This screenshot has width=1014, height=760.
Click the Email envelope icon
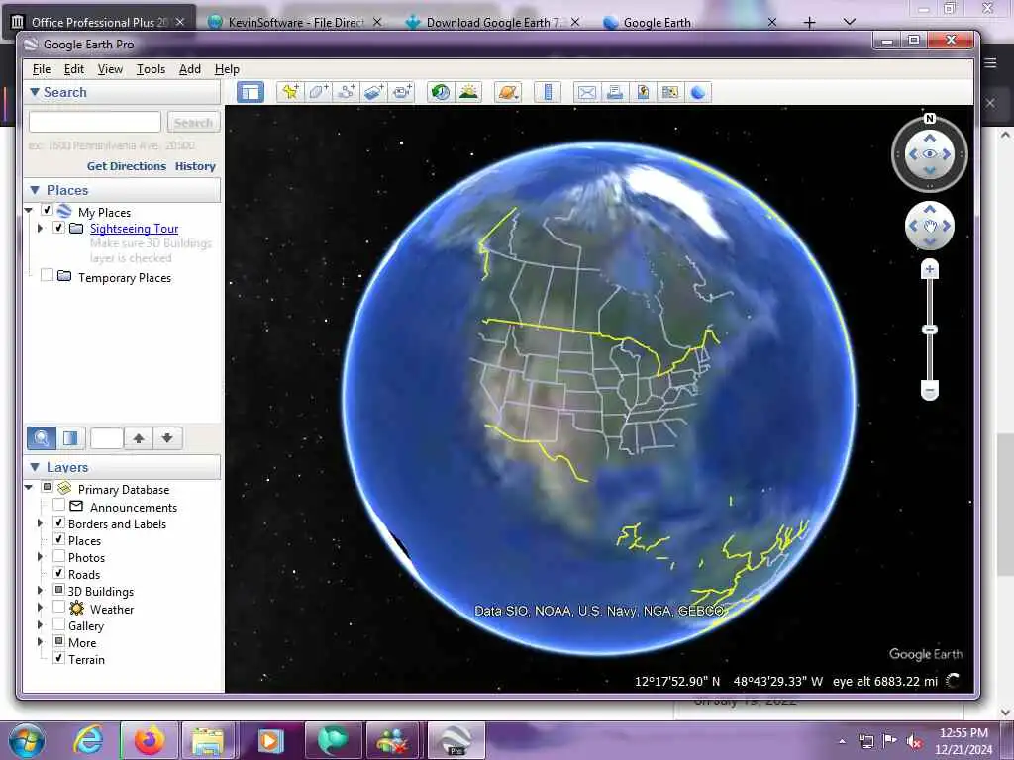click(586, 92)
